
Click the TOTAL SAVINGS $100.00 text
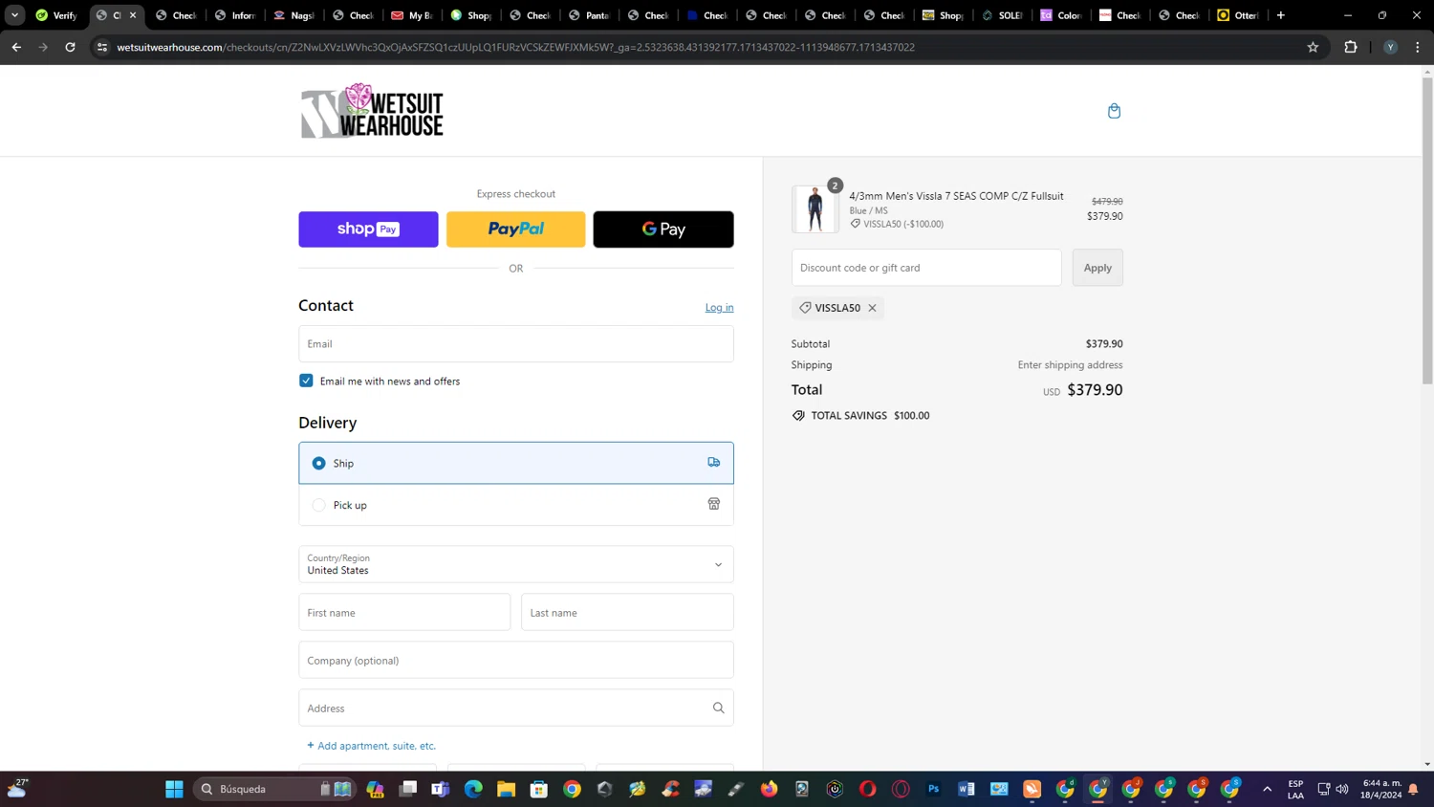[870, 415]
